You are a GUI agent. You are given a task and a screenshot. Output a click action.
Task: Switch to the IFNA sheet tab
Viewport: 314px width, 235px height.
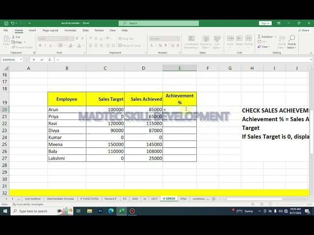pos(183,199)
